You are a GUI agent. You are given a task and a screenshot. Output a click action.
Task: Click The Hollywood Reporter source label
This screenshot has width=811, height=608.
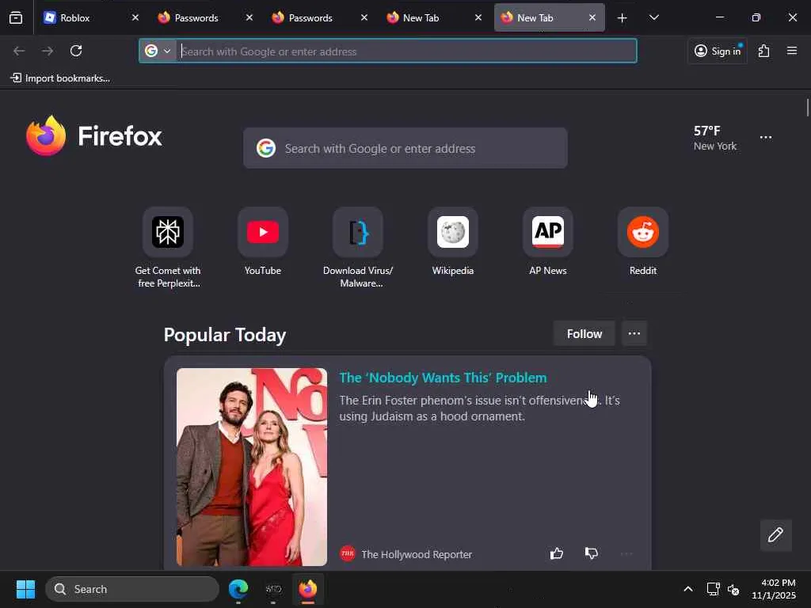pyautogui.click(x=417, y=554)
